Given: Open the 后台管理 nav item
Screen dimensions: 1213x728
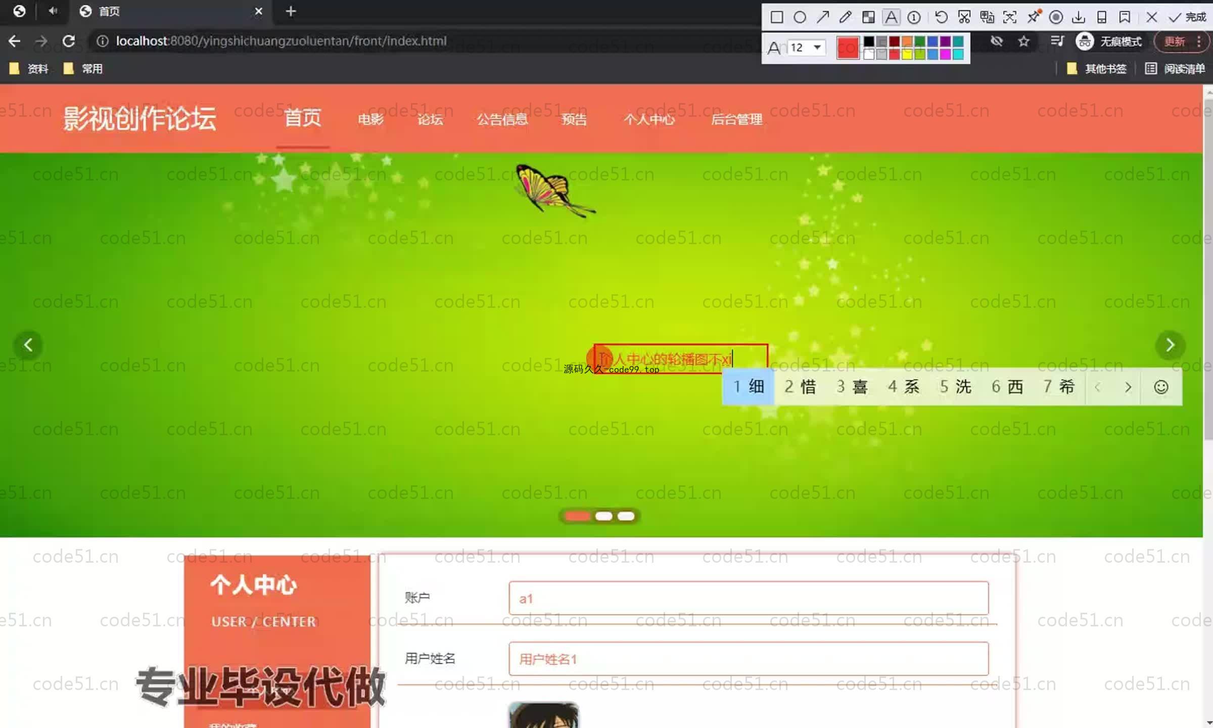Looking at the screenshot, I should 737,119.
